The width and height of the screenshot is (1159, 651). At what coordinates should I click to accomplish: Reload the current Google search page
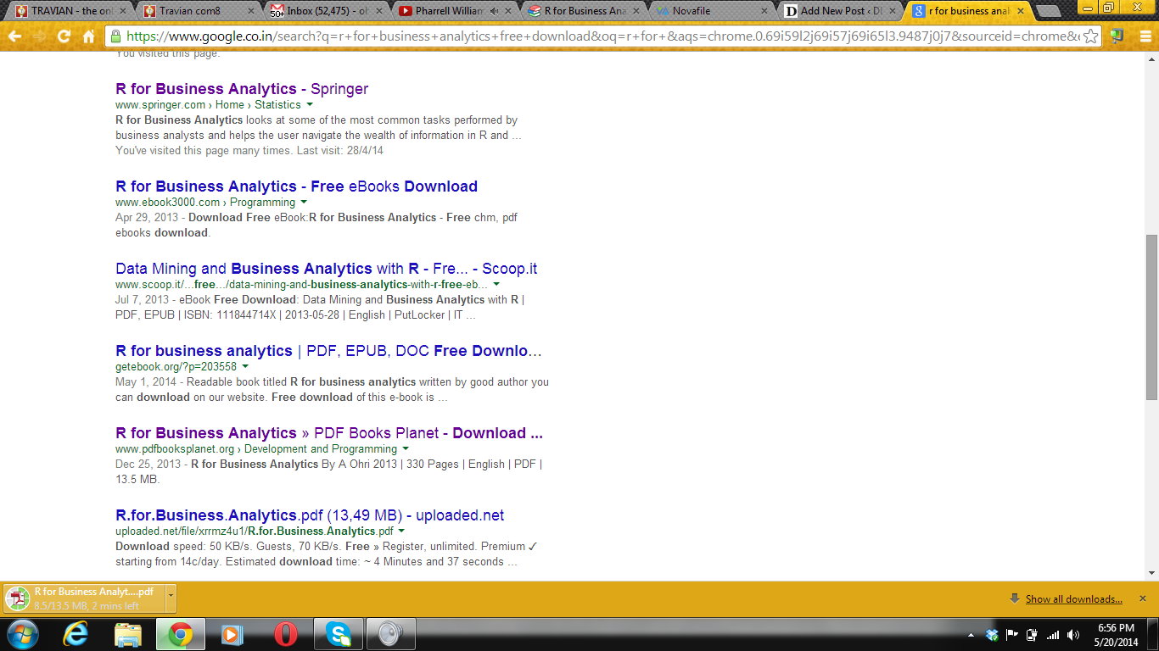tap(64, 36)
